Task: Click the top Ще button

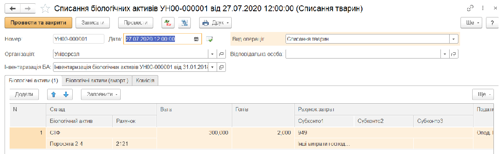Action: click(x=472, y=22)
